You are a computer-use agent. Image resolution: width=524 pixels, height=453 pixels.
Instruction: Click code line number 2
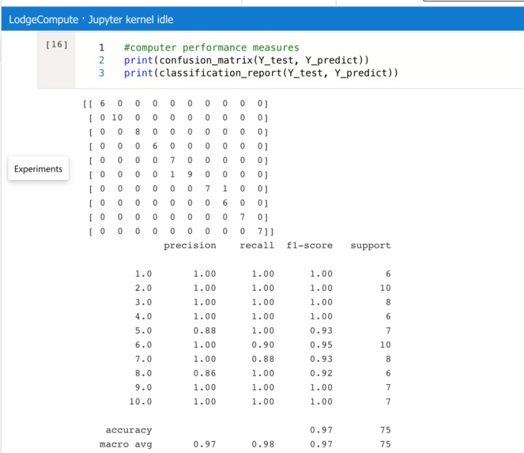[102, 60]
